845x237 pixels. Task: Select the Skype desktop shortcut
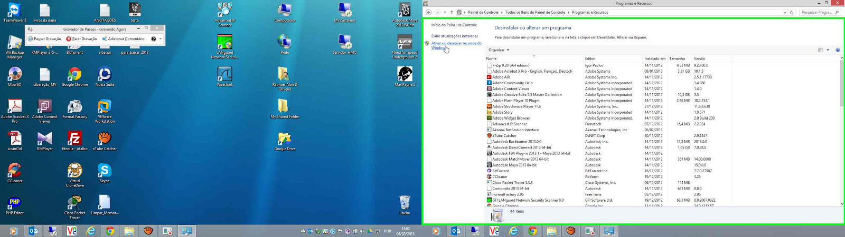pyautogui.click(x=105, y=173)
